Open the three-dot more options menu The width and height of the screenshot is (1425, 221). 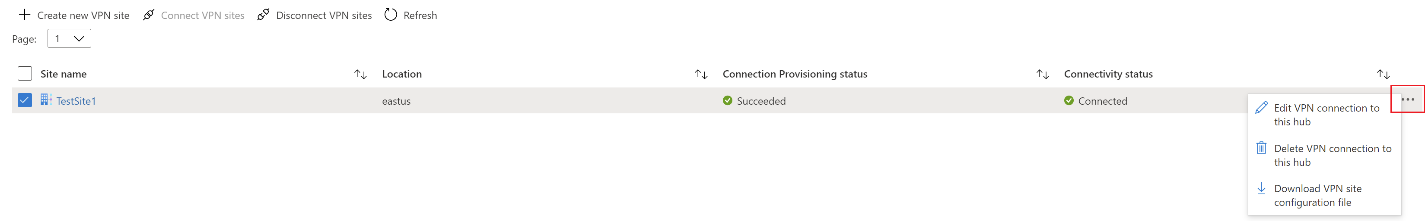[x=1407, y=100]
